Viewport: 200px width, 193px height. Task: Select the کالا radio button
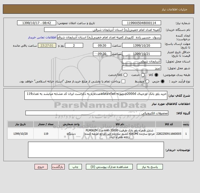(156, 75)
